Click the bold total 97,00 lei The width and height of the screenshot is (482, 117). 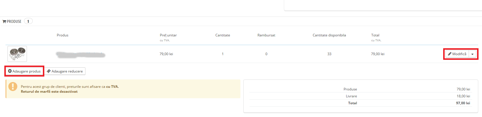click(463, 103)
